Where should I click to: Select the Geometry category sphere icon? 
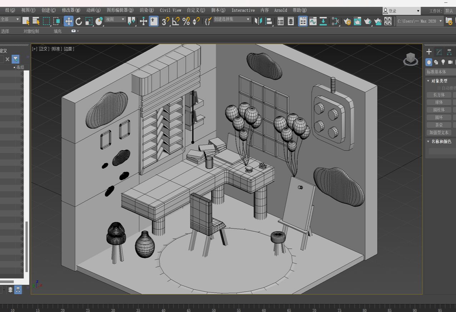click(429, 62)
